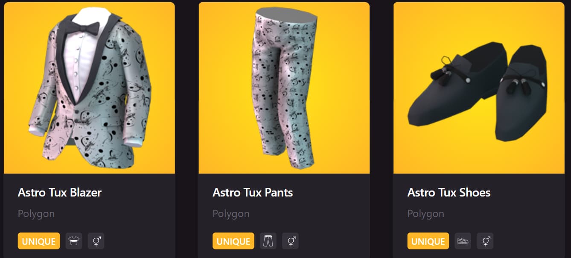This screenshot has height=258, width=571.
Task: Open the patterned pants preview image
Action: coord(284,88)
